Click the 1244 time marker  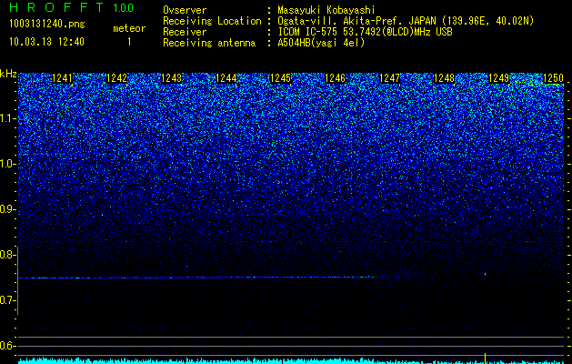click(x=226, y=78)
